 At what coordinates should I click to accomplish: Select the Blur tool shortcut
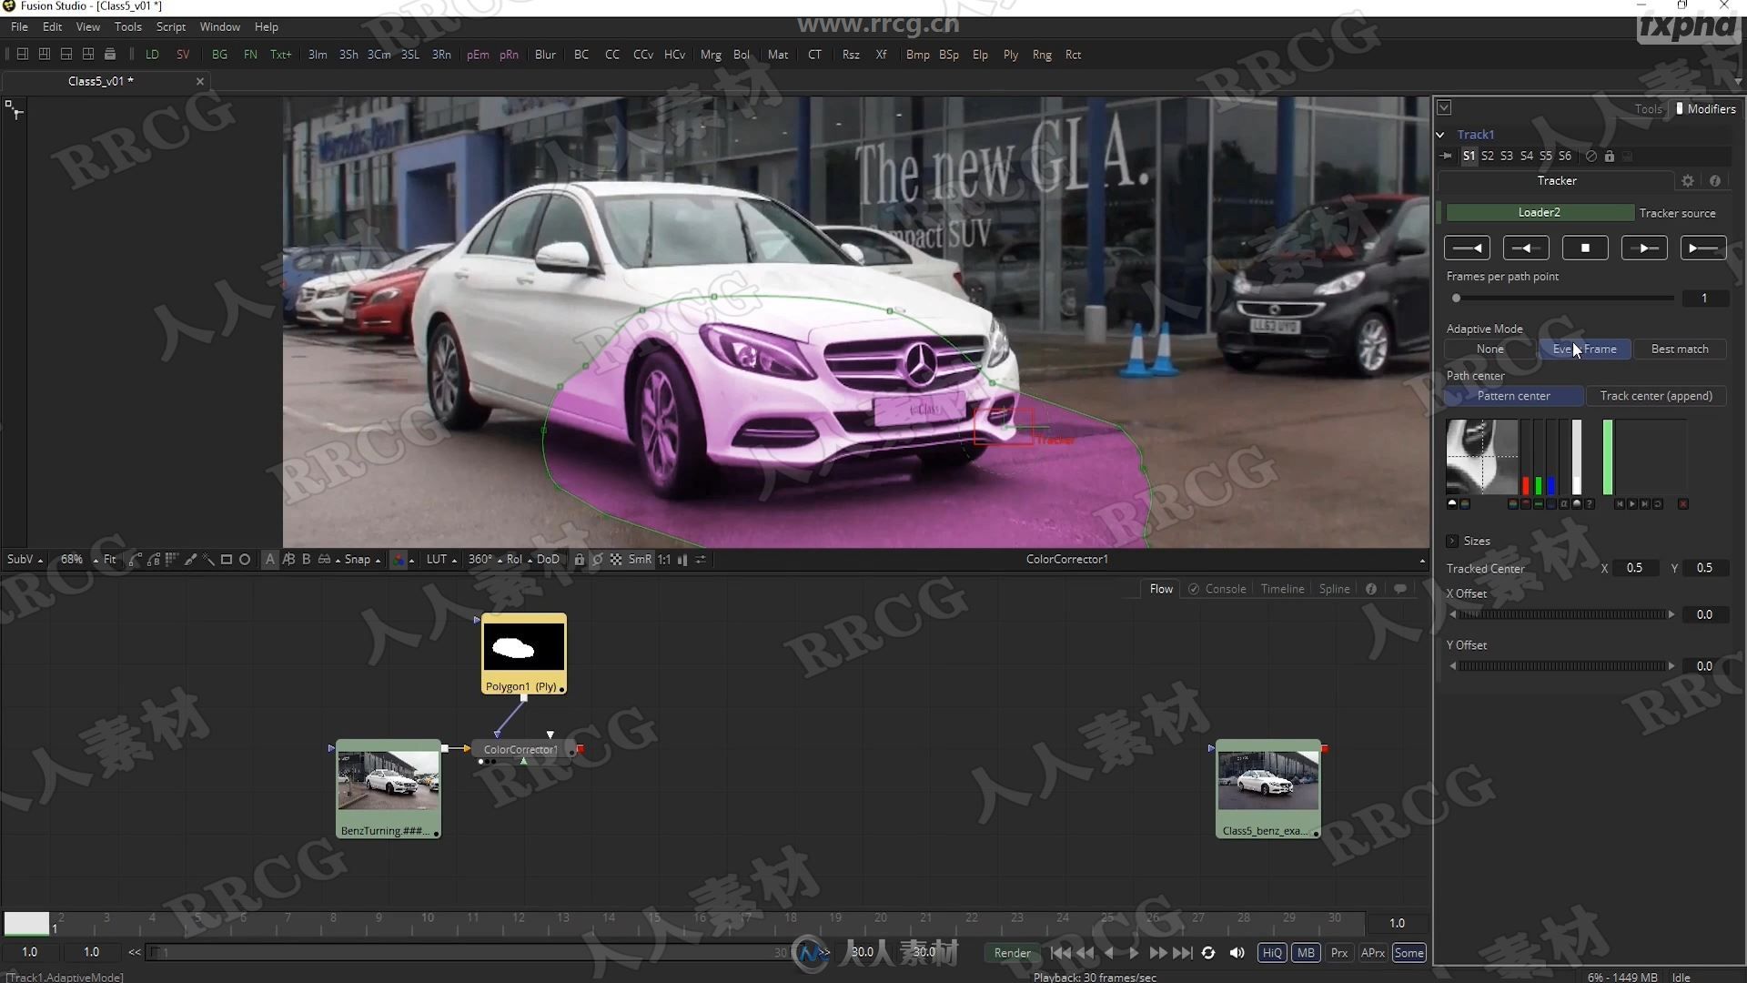(x=545, y=55)
